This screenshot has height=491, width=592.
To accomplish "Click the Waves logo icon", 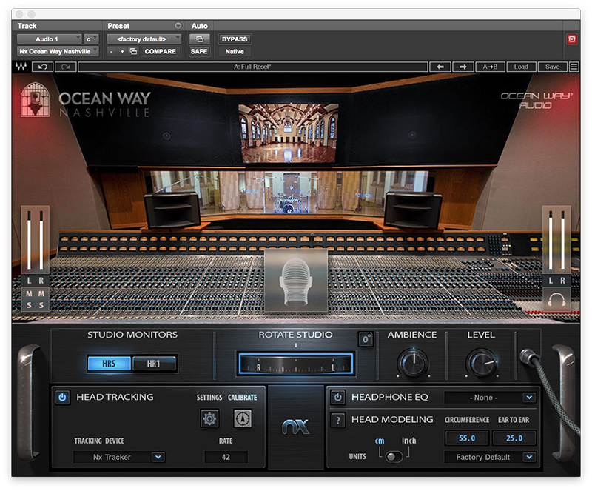I will coord(21,67).
